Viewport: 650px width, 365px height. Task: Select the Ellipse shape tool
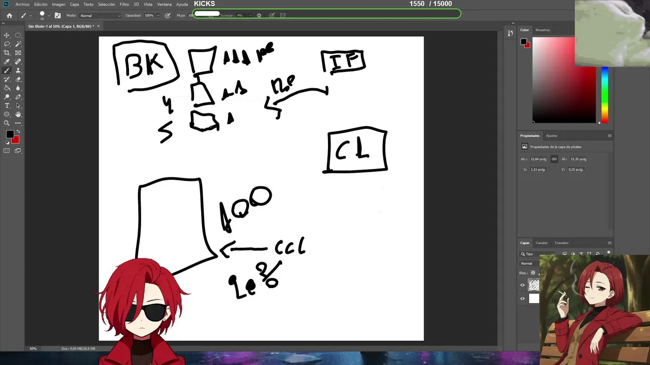click(x=7, y=115)
